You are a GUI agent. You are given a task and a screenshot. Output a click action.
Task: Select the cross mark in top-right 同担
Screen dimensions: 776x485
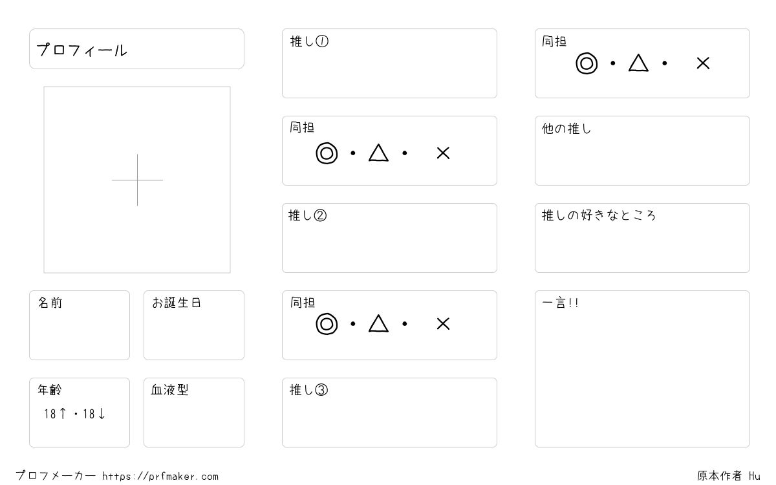pos(703,63)
